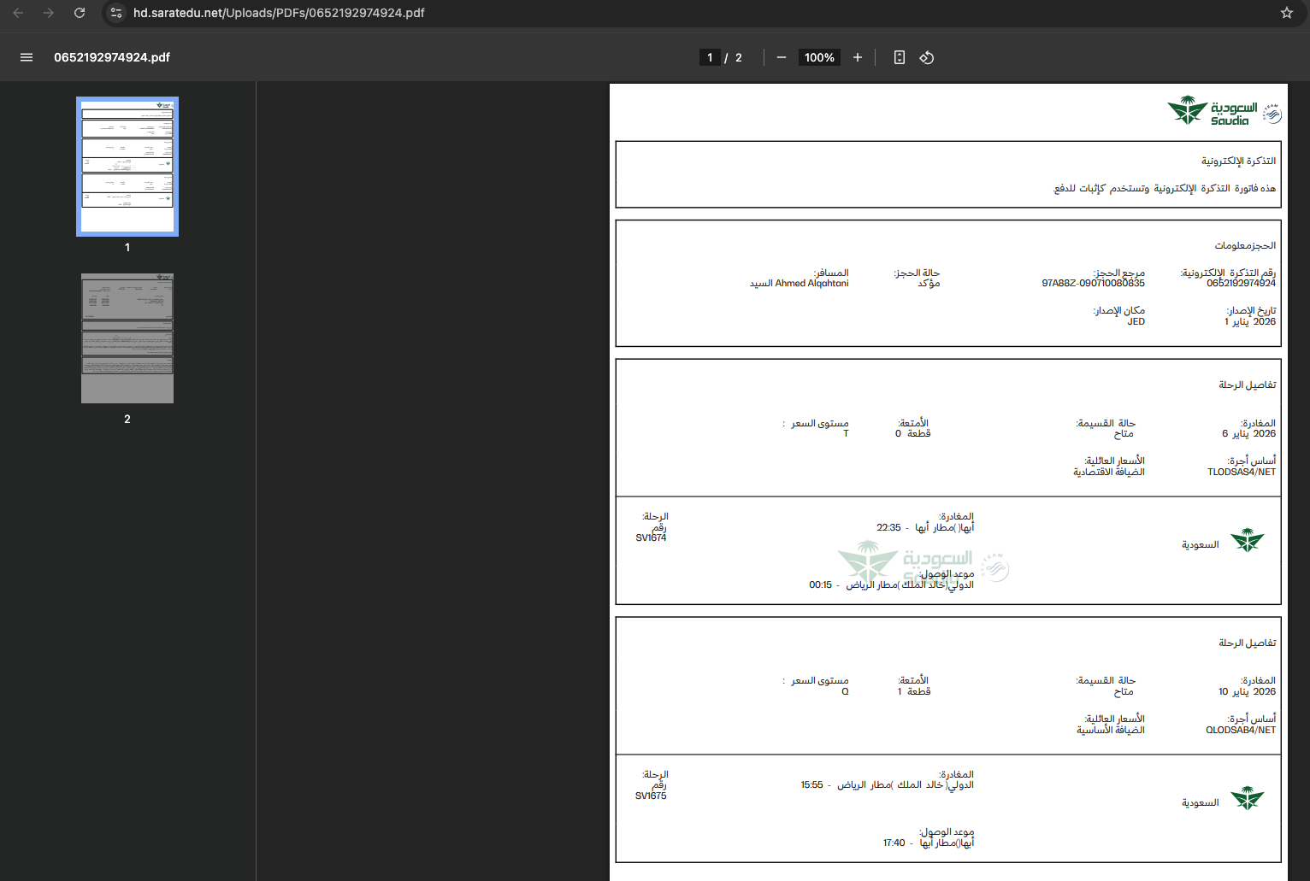Click the fit to page icon
The image size is (1310, 881).
pos(899,57)
